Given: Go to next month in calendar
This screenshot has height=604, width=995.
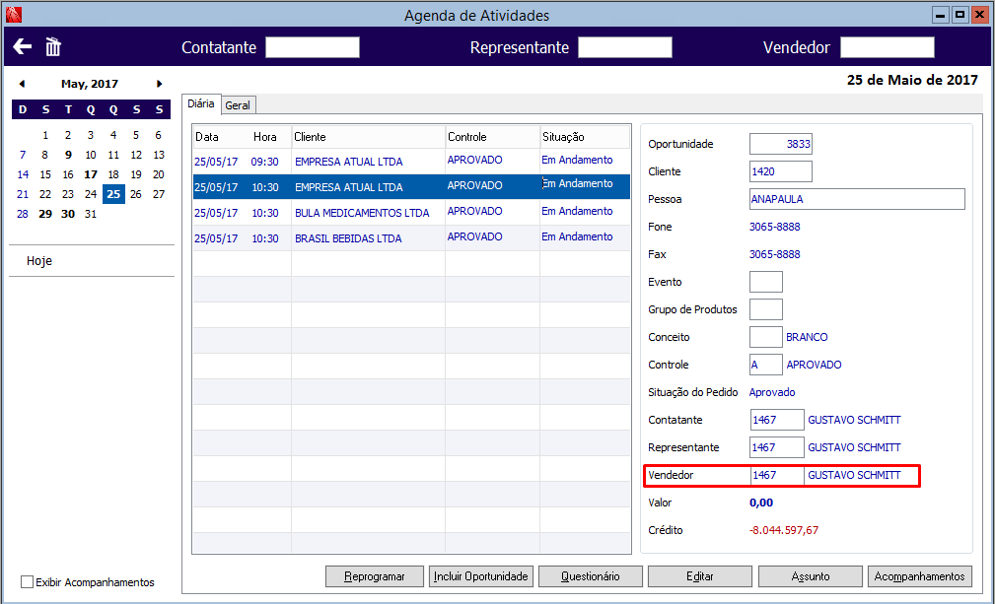Looking at the screenshot, I should [x=160, y=84].
